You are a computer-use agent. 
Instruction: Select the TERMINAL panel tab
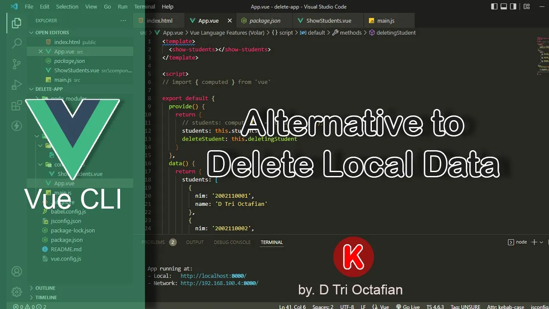271,242
